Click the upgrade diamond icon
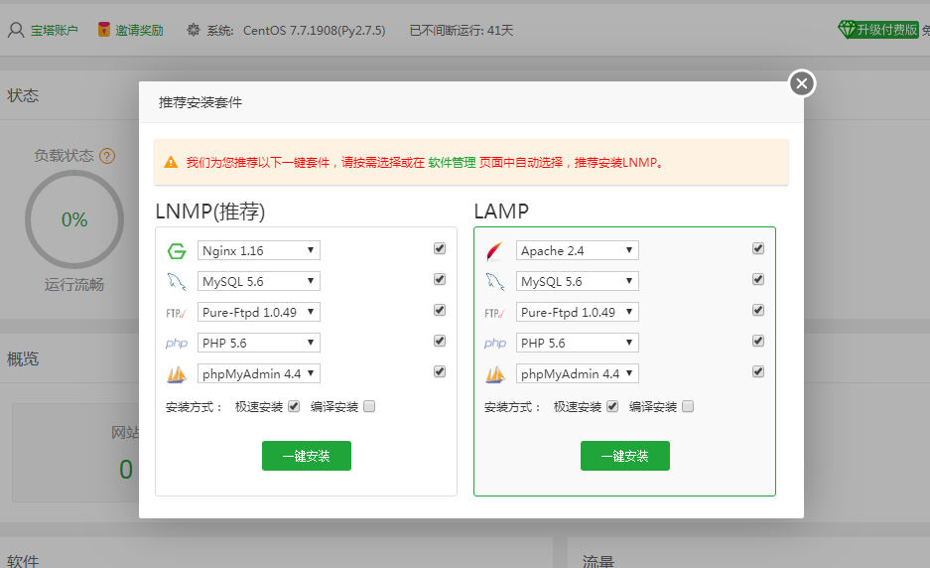Viewport: 930px width, 568px height. (x=847, y=29)
